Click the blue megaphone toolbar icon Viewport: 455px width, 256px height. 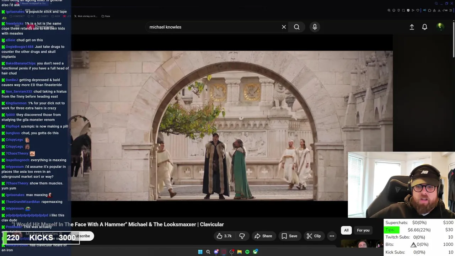[425, 10]
